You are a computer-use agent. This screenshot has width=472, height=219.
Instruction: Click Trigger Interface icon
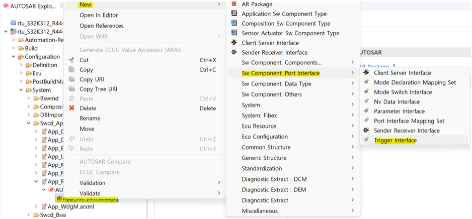(366, 140)
